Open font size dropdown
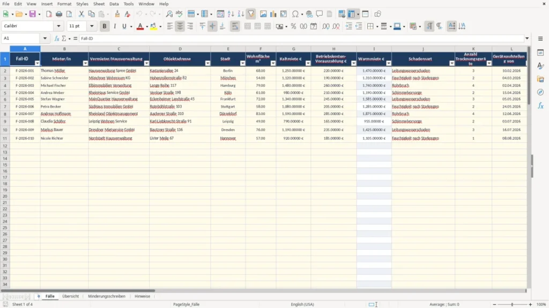 click(92, 26)
